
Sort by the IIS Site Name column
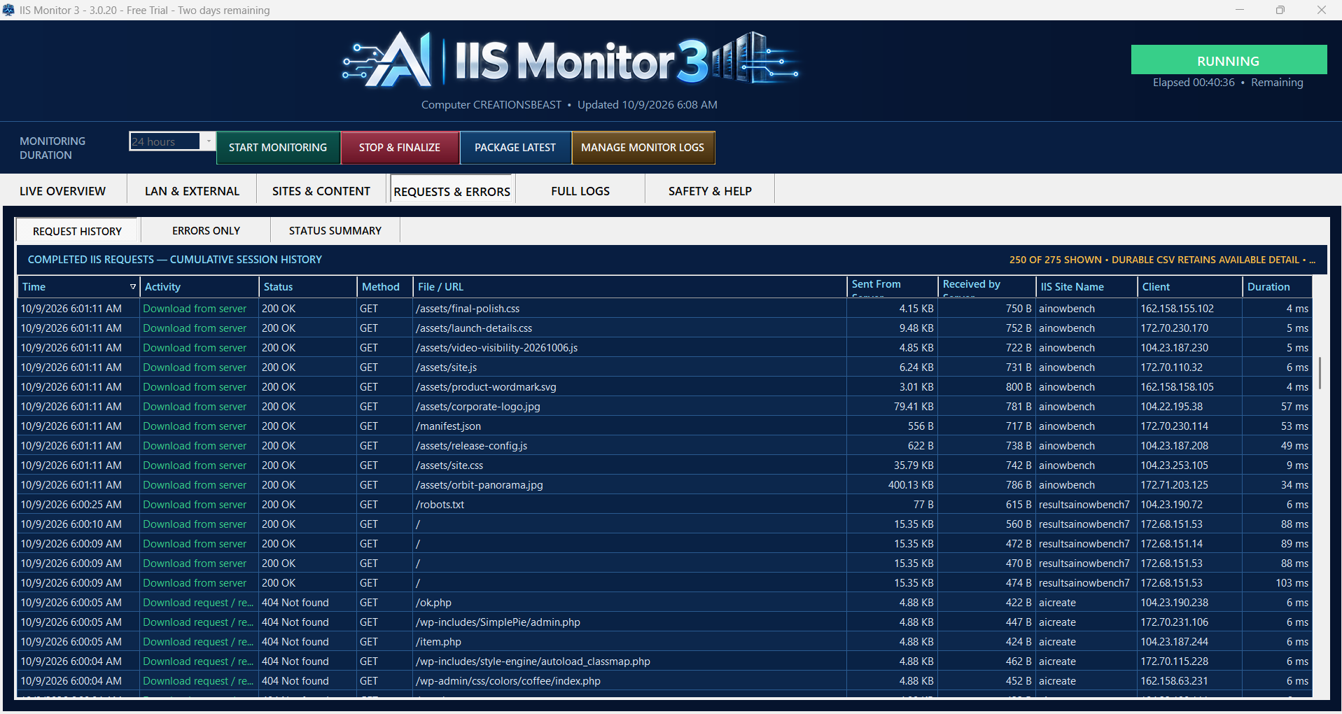[x=1086, y=287]
